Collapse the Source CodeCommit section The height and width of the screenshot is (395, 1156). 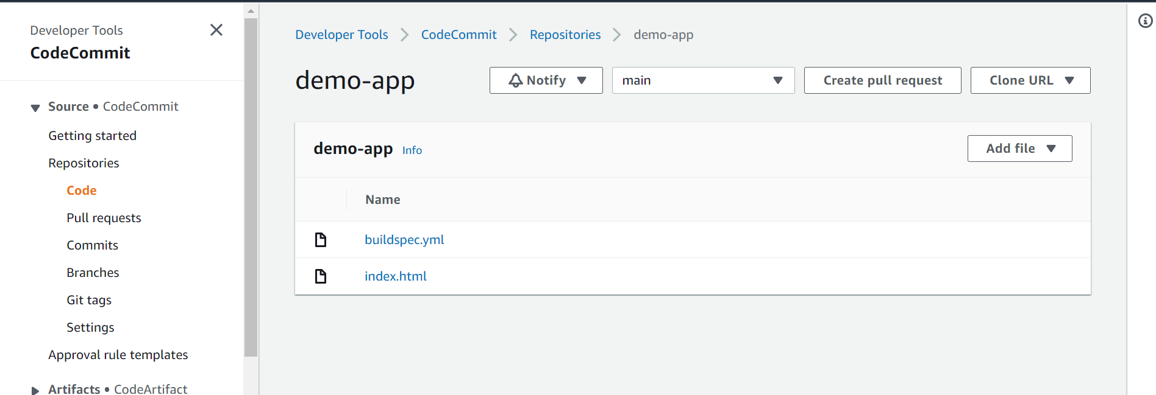point(35,108)
